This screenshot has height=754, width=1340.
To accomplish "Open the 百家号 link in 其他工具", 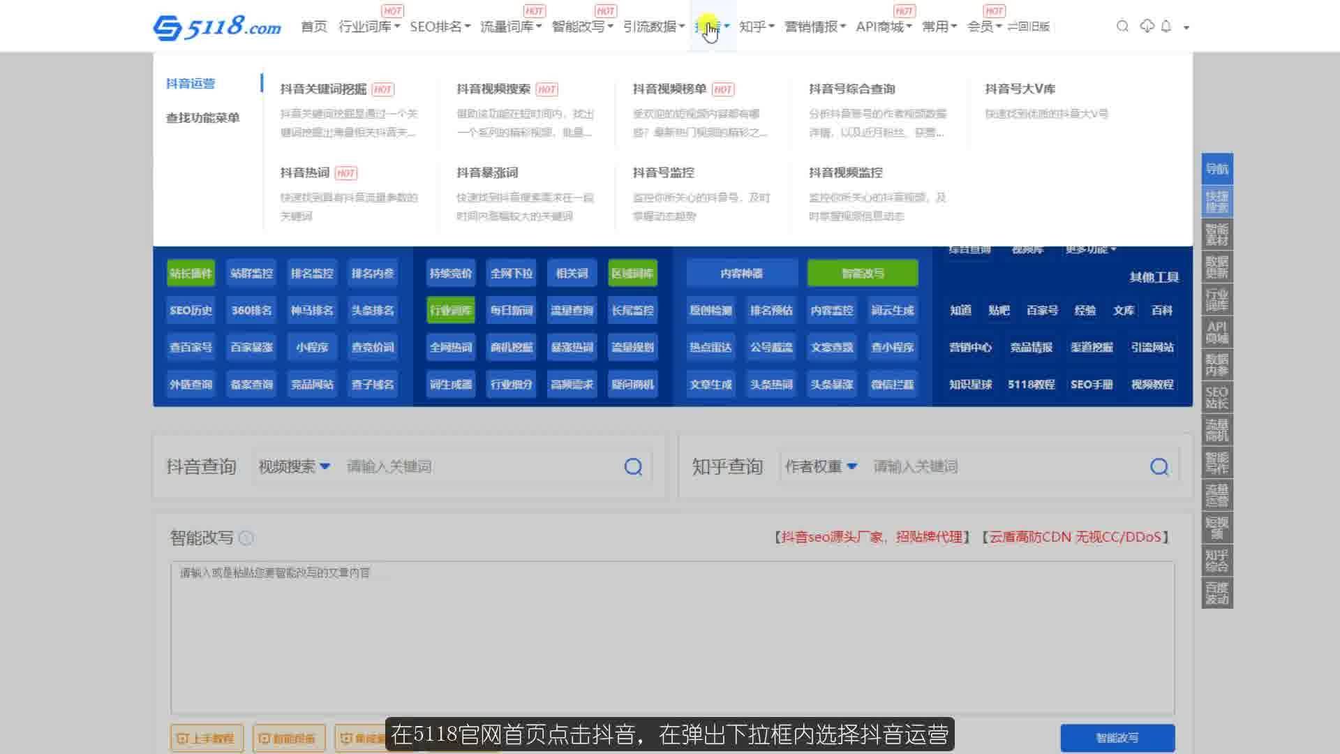I will click(x=1042, y=310).
